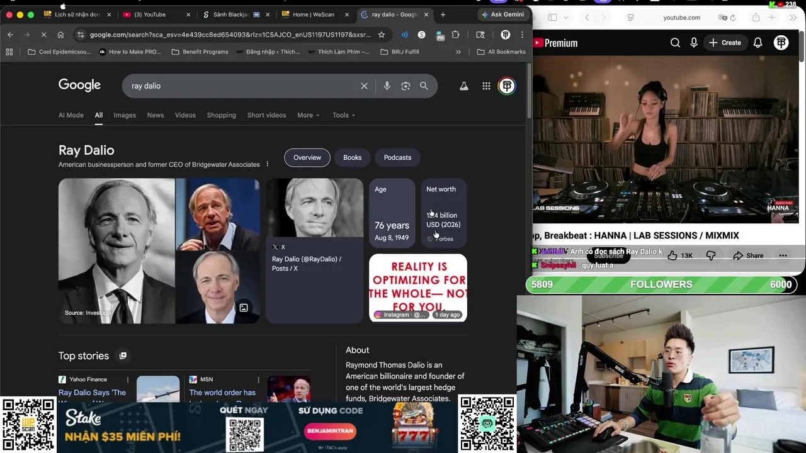The width and height of the screenshot is (806, 453).
Task: Open Cool Epidemicsou bookmark folder
Action: click(x=59, y=52)
